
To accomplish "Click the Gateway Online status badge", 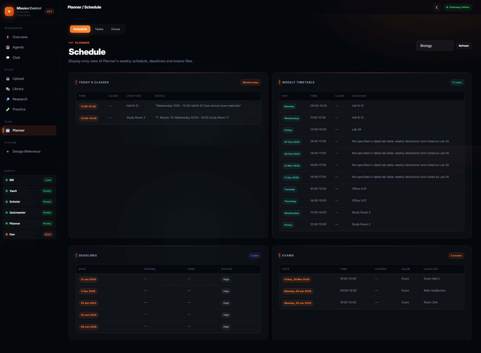I will (x=458, y=7).
